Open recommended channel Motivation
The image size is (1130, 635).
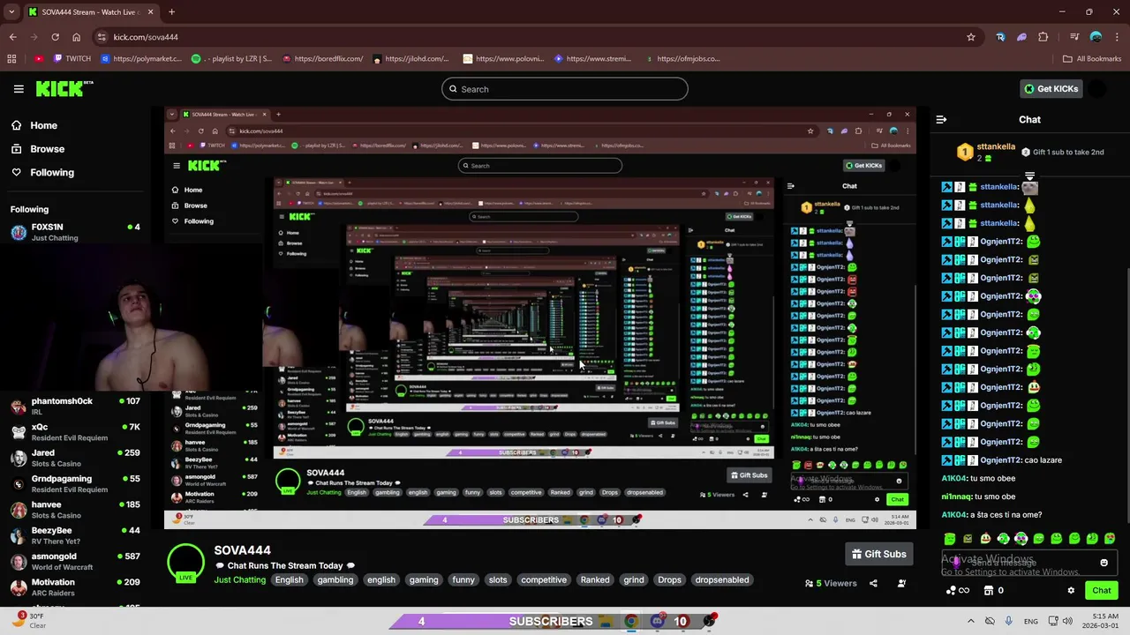pyautogui.click(x=75, y=587)
